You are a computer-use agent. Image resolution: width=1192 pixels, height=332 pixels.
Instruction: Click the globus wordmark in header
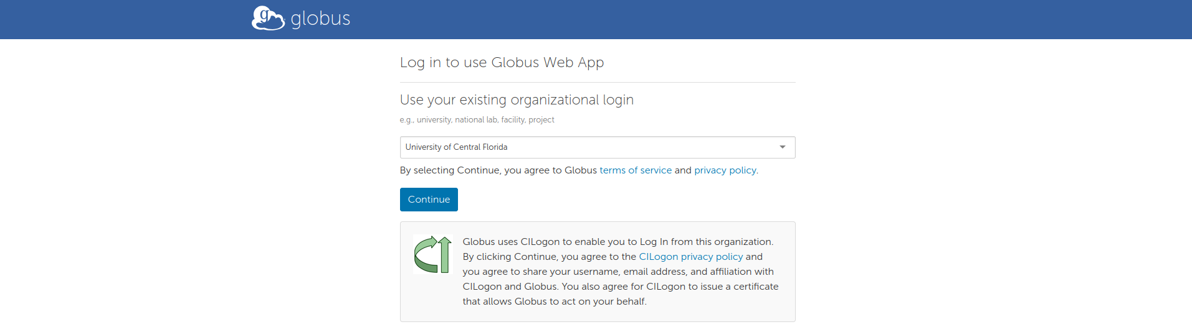[x=320, y=19]
